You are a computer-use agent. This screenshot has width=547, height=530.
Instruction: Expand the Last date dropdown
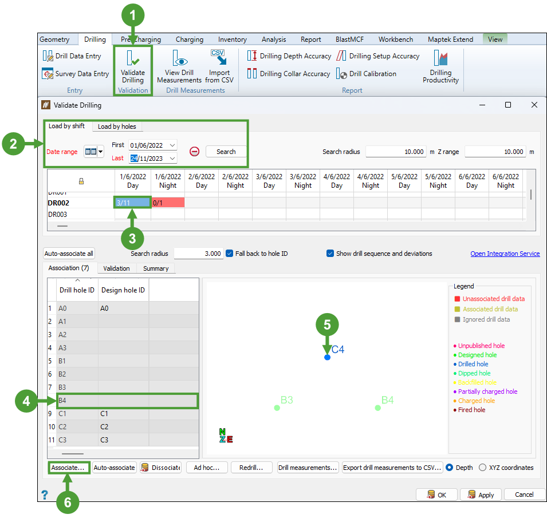point(172,159)
